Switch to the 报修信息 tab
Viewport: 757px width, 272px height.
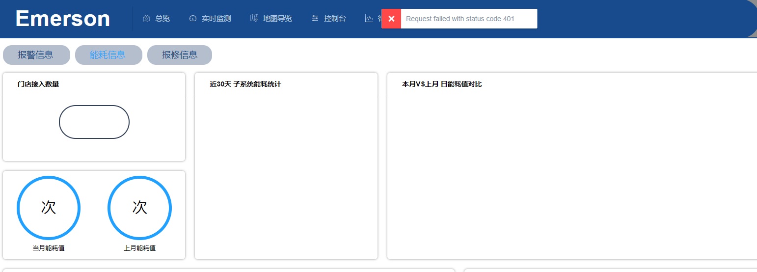coord(180,55)
